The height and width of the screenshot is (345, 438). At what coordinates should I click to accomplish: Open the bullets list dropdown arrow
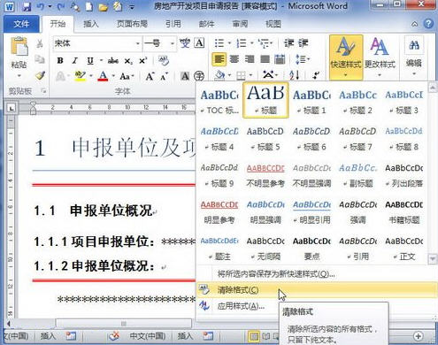click(229, 43)
